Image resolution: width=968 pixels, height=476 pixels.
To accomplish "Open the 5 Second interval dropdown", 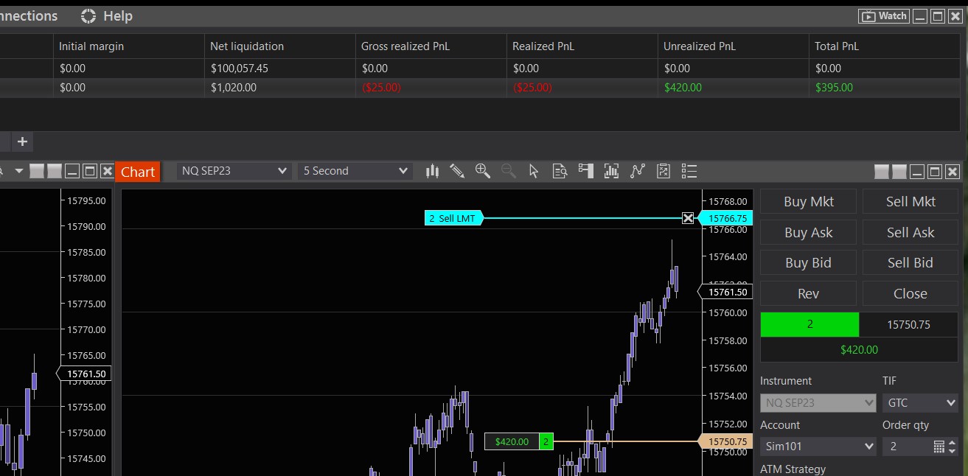I will pyautogui.click(x=355, y=171).
